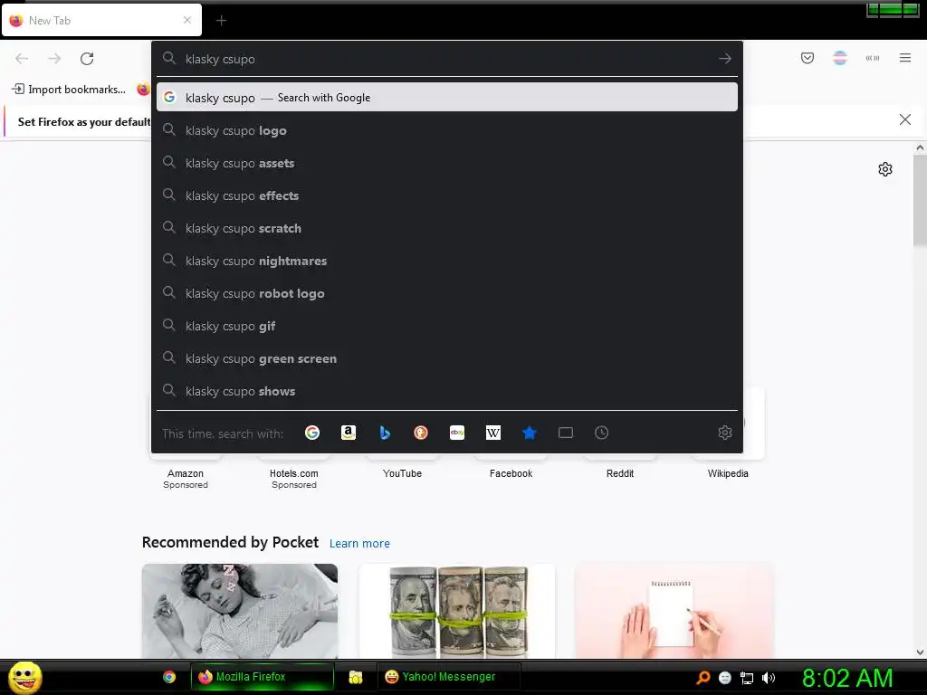Search this time with Bing icon

(x=385, y=433)
